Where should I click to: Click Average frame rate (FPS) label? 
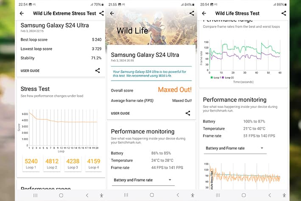(132, 101)
